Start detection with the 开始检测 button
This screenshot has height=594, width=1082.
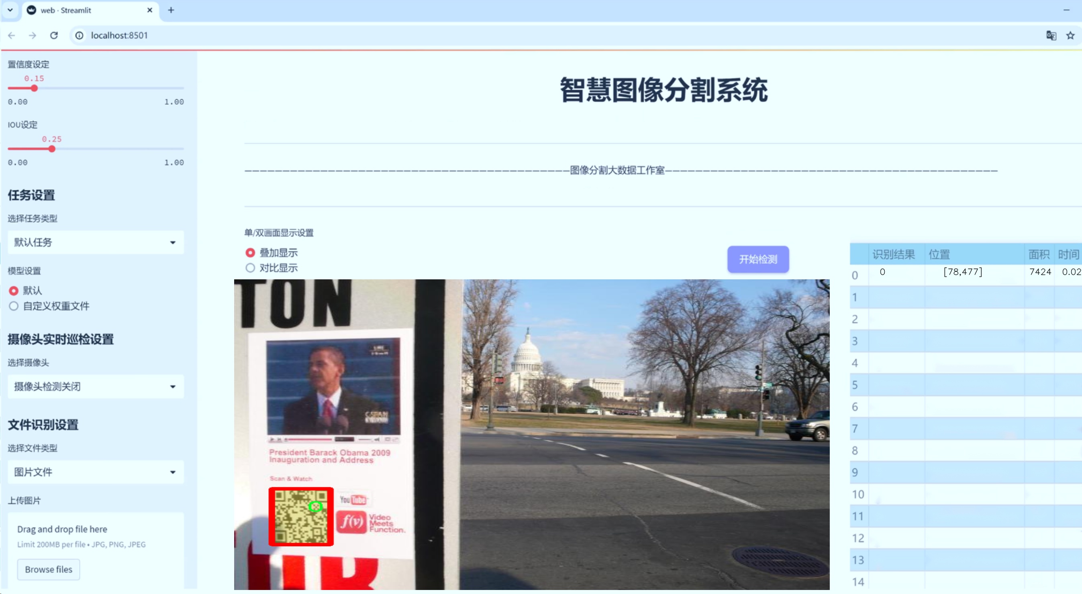pyautogui.click(x=758, y=259)
